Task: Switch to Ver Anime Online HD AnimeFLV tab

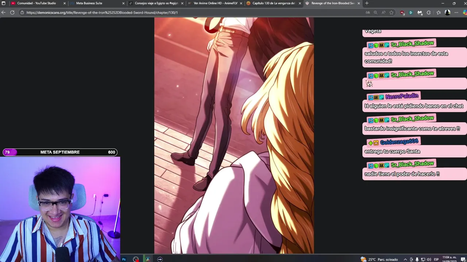Action: pos(215,3)
